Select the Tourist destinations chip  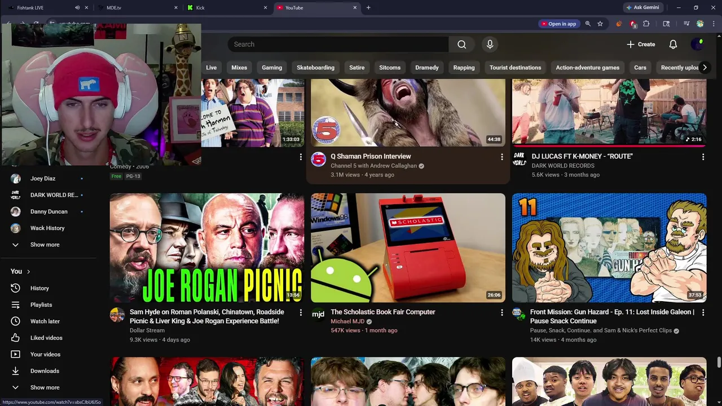[x=516, y=68]
